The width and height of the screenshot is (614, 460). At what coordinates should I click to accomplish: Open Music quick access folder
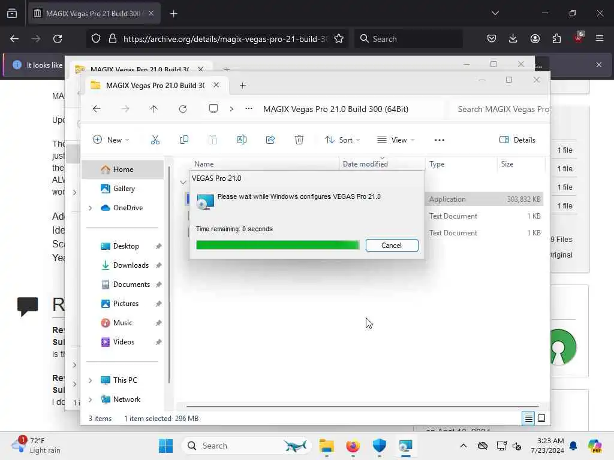tap(122, 323)
